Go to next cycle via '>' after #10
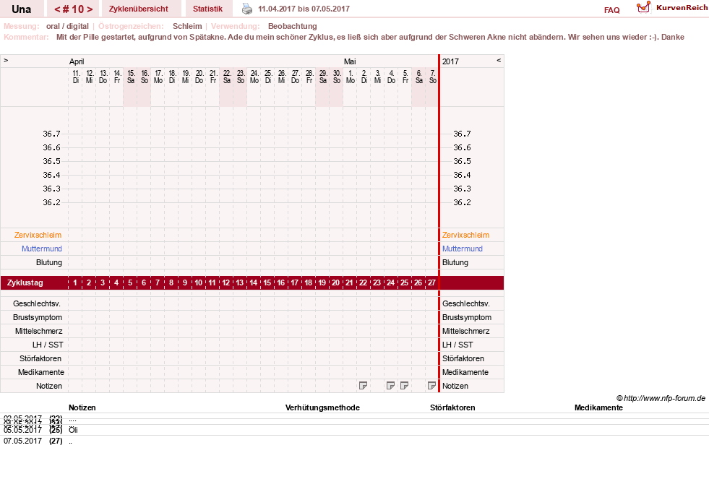This screenshot has height=479, width=709. pyautogui.click(x=90, y=9)
